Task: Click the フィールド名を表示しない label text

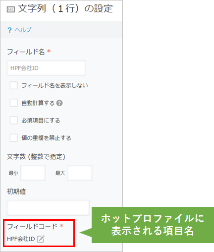Action: pyautogui.click(x=54, y=85)
